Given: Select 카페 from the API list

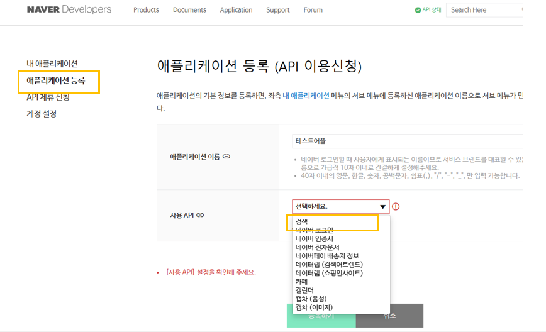Looking at the screenshot, I should tap(341, 282).
